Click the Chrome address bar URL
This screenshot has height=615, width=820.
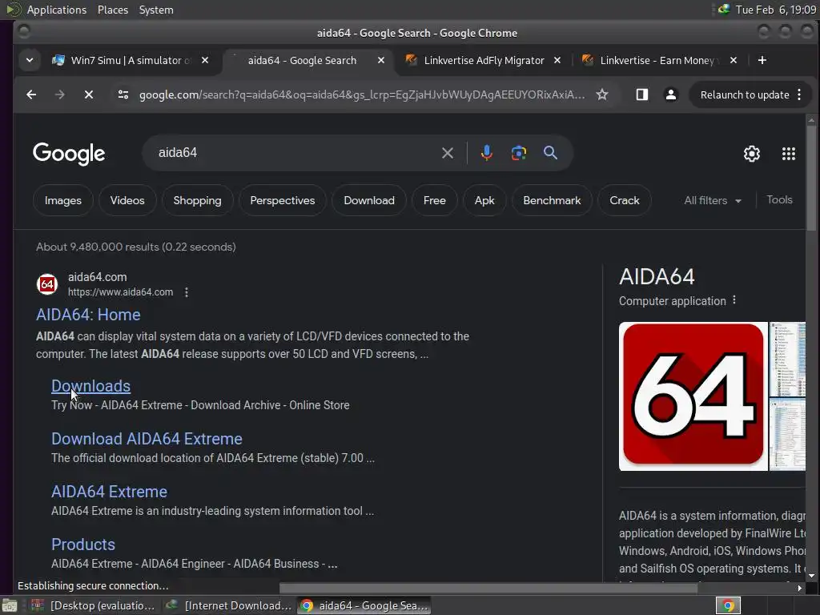pyautogui.click(x=361, y=94)
